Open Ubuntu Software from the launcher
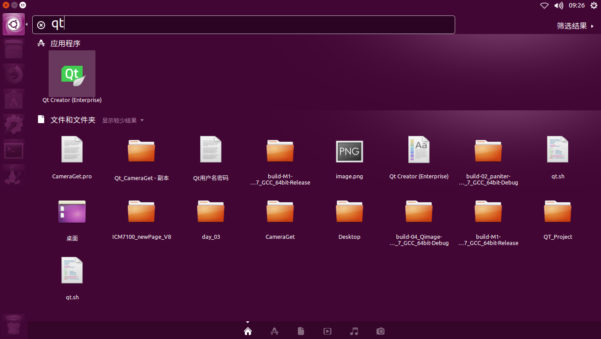This screenshot has width=601, height=339. pos(14,100)
